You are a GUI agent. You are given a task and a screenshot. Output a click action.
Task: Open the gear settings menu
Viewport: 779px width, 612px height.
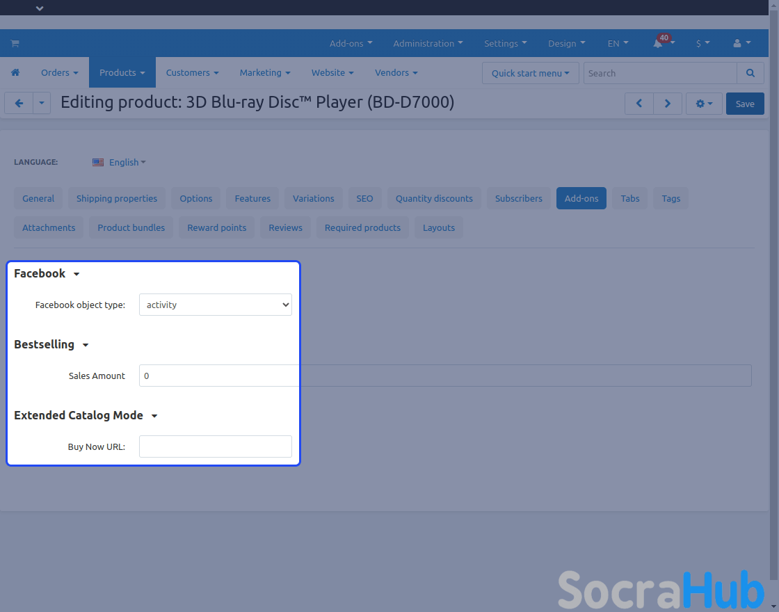tap(704, 104)
